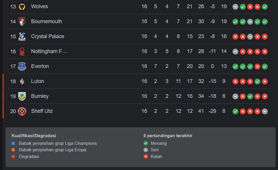Open the Everton team name link
278x170 pixels.
[x=40, y=66]
